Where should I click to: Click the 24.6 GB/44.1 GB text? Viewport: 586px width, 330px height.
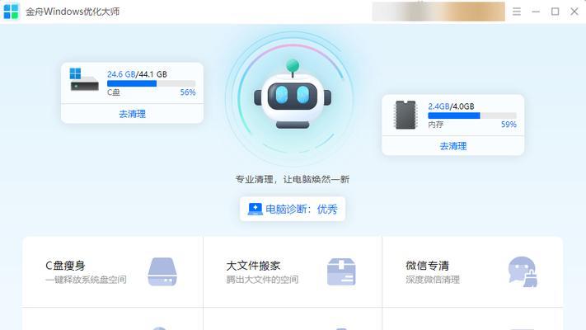point(137,74)
